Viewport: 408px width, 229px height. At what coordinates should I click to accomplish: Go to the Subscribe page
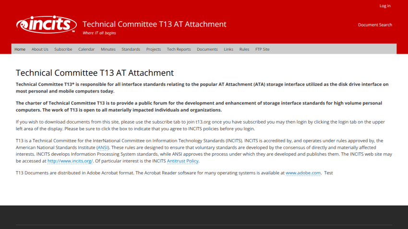click(63, 49)
